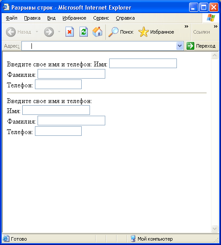Click the green Переход go arrow
This screenshot has width=221, height=245.
(190, 46)
